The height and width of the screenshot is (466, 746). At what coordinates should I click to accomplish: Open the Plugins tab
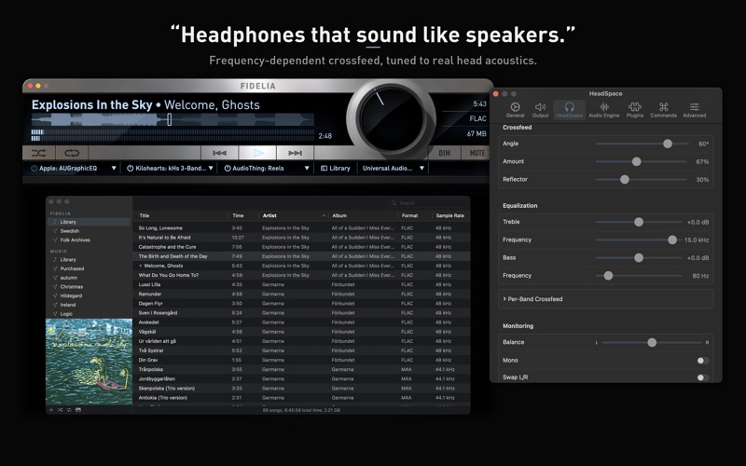635,110
